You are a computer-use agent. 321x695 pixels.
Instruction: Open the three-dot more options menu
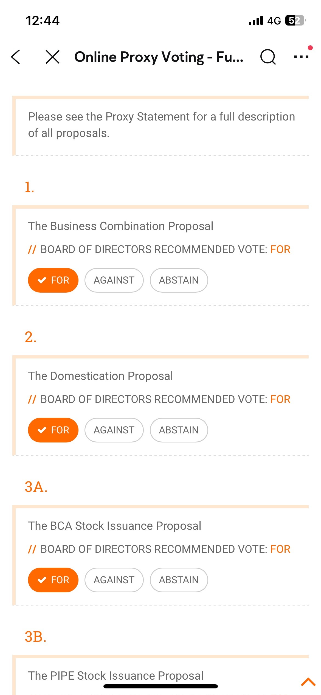[x=301, y=57]
